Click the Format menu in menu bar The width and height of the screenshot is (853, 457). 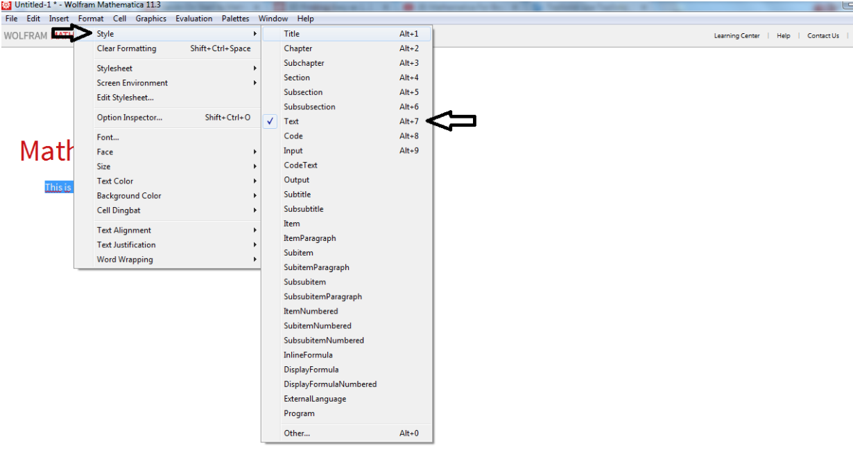coord(91,19)
